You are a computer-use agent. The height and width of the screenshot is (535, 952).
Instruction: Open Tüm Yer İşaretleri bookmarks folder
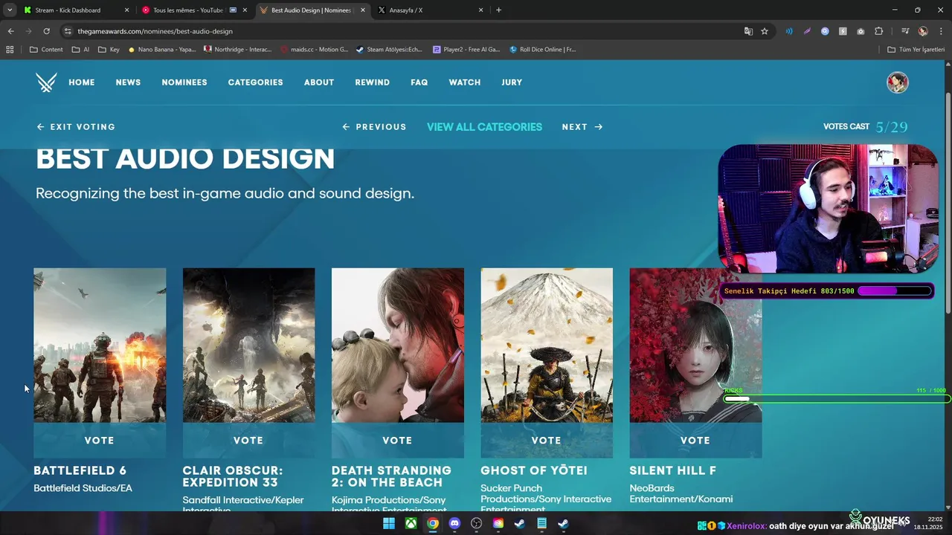pos(916,50)
